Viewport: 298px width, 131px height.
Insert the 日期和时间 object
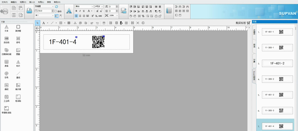tap(6, 51)
